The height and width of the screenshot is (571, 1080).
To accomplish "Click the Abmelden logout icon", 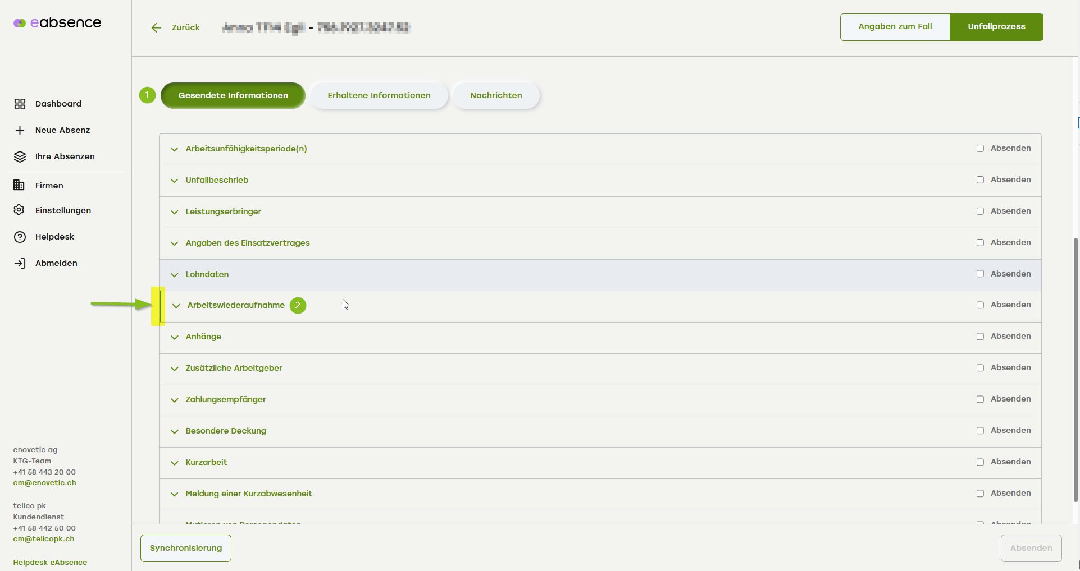I will 20,263.
